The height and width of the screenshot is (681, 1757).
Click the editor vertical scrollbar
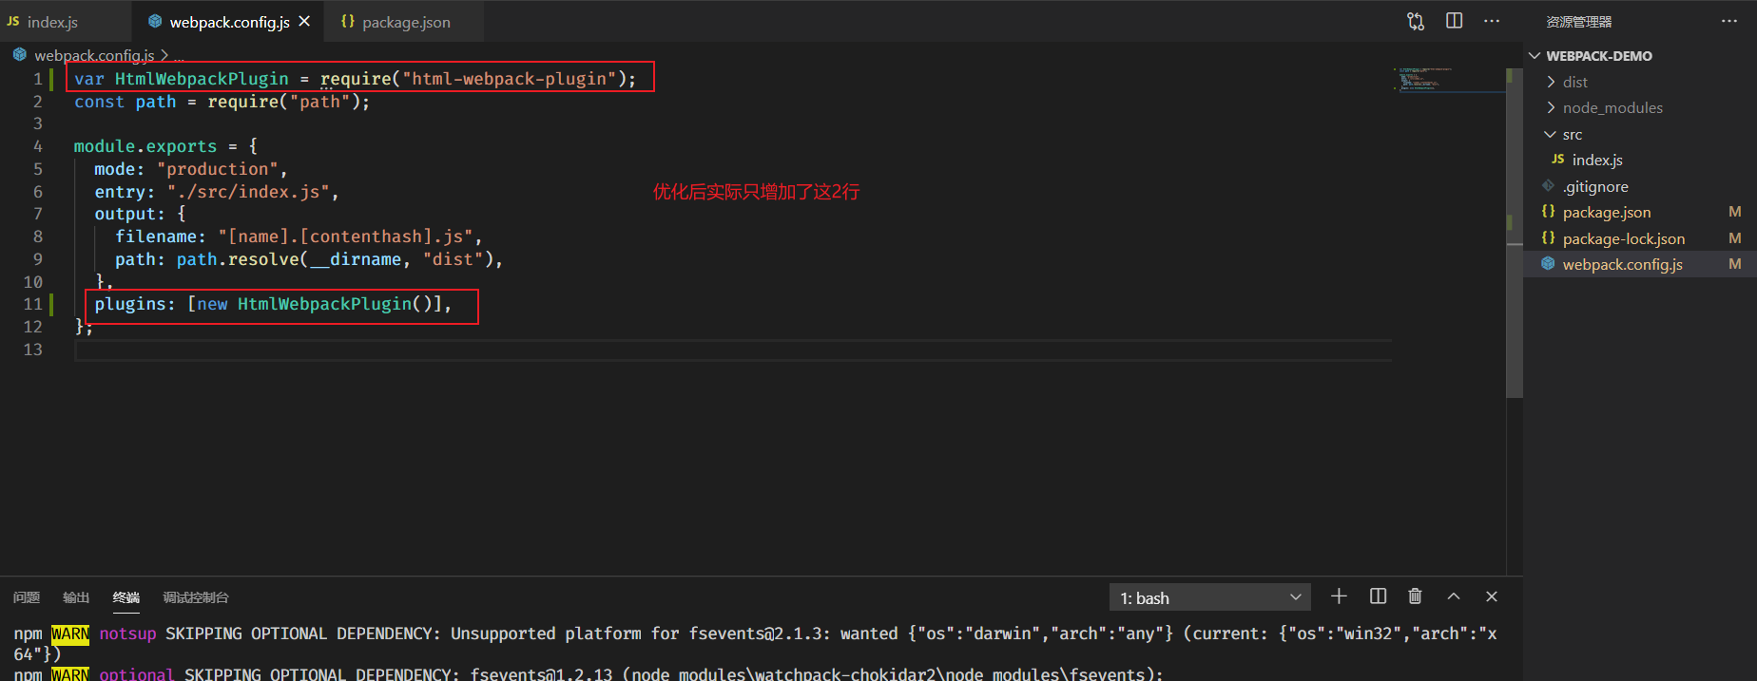click(1515, 233)
